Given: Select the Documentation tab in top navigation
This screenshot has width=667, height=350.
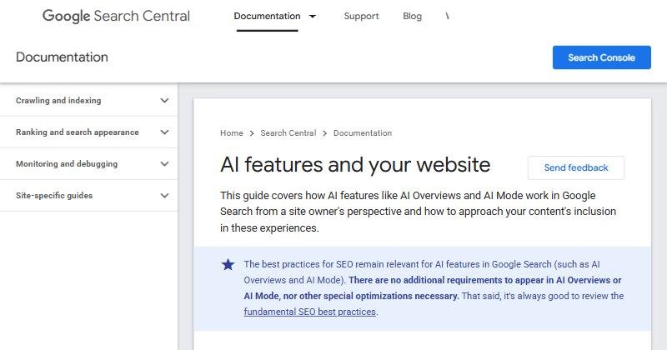Looking at the screenshot, I should (267, 16).
